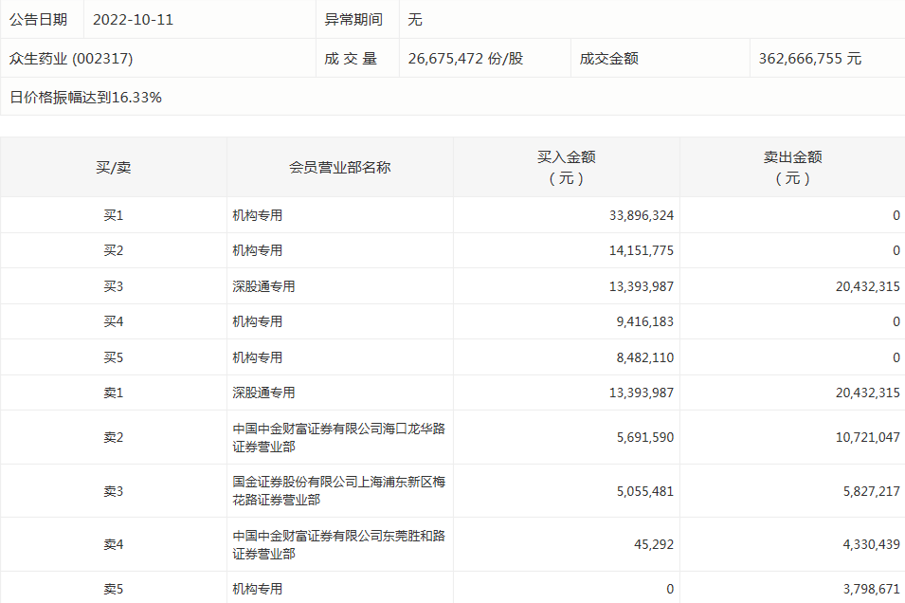Click 深股通专用 in the 买3 row

click(x=263, y=286)
